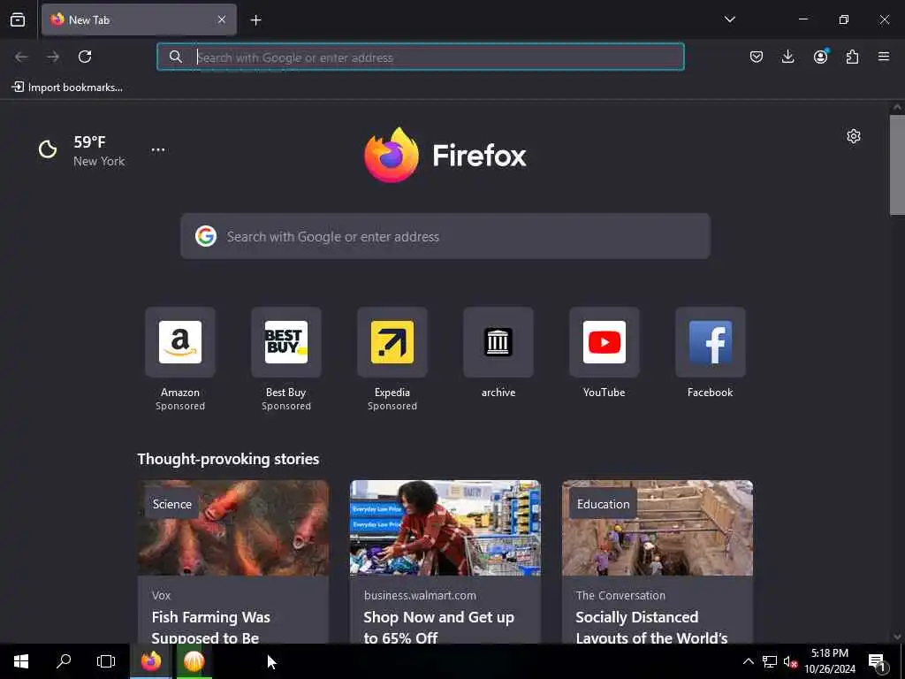Image resolution: width=905 pixels, height=679 pixels.
Task: Open Firefox View in the tab bar
Action: [x=18, y=20]
